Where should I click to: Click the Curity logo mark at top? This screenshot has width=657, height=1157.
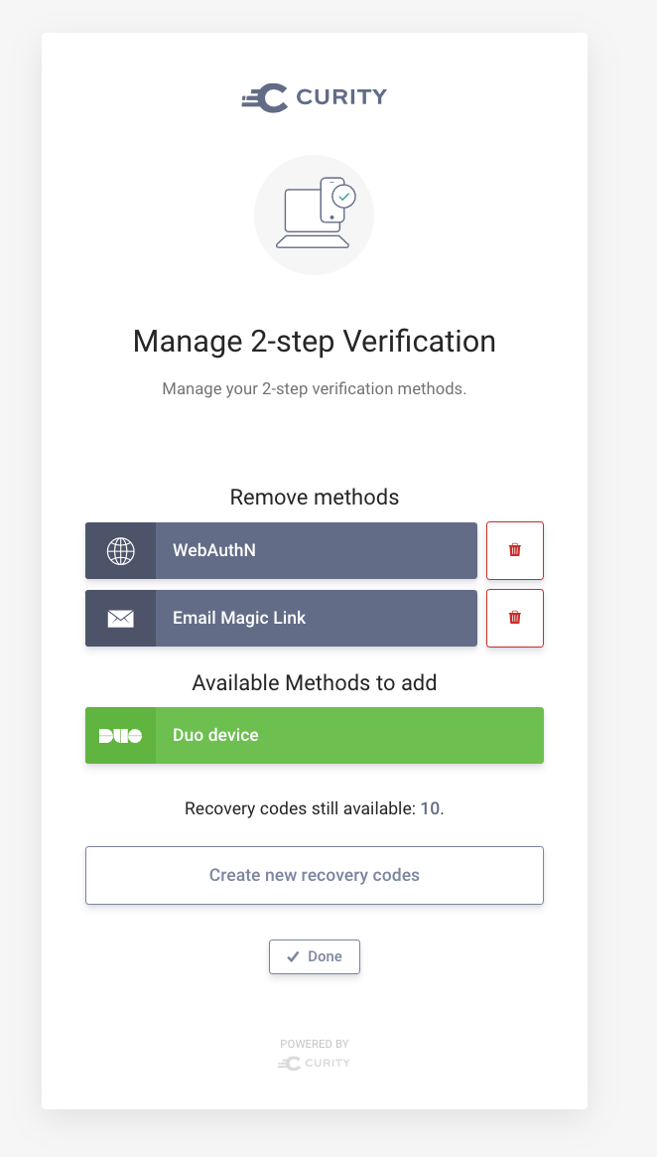[265, 97]
